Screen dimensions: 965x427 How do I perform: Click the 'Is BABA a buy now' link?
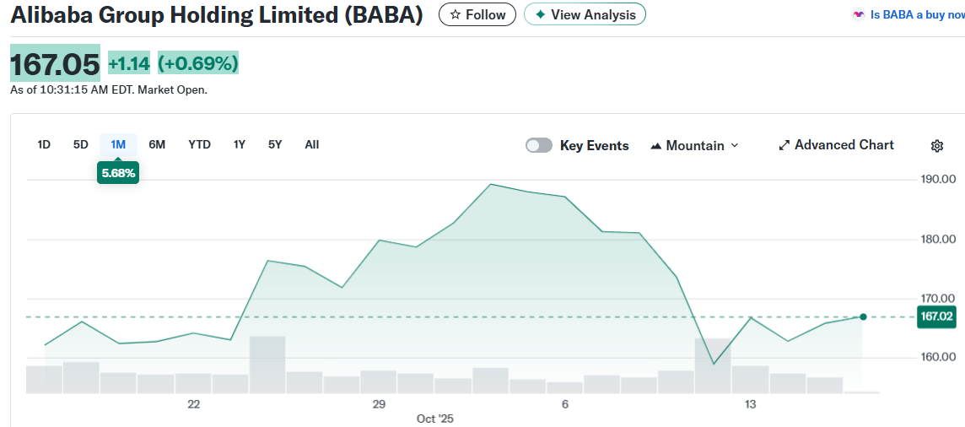(x=916, y=14)
